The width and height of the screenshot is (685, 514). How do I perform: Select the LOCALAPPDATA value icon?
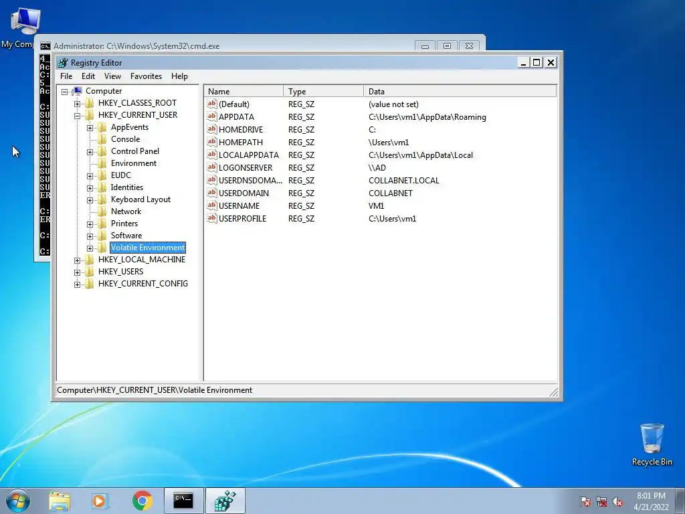click(x=212, y=155)
